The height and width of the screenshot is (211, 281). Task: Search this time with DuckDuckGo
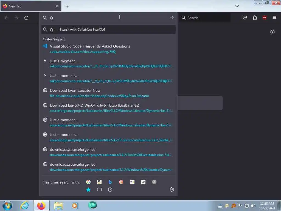tap(121, 182)
